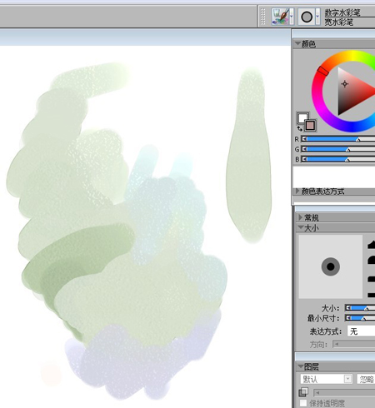Click the Digital Watercolor brush category icon
375x408 pixels.
click(x=281, y=17)
